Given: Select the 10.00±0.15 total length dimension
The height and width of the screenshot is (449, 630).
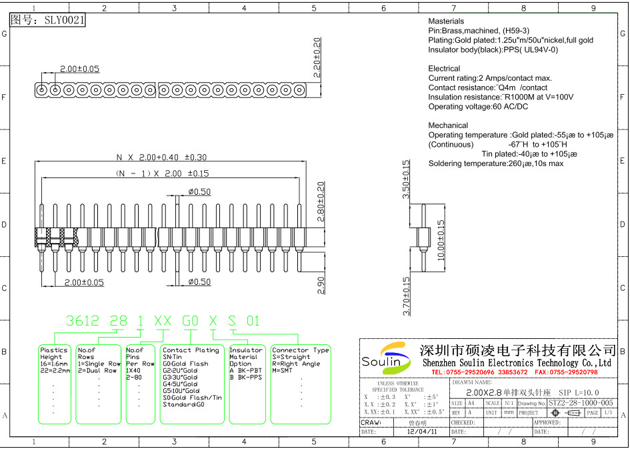Looking at the screenshot, I should 441,240.
